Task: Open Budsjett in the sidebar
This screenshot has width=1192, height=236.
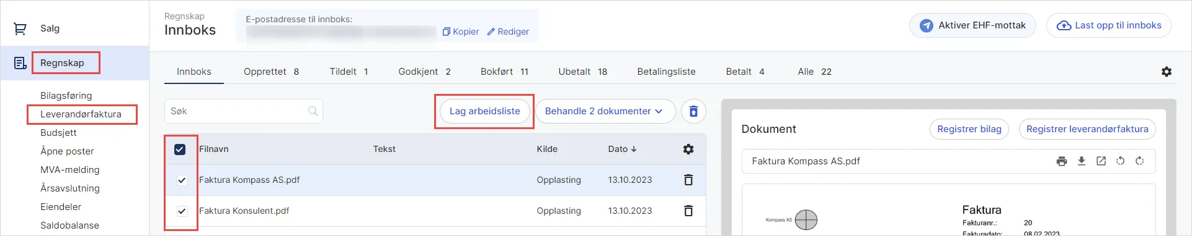Action: point(58,133)
